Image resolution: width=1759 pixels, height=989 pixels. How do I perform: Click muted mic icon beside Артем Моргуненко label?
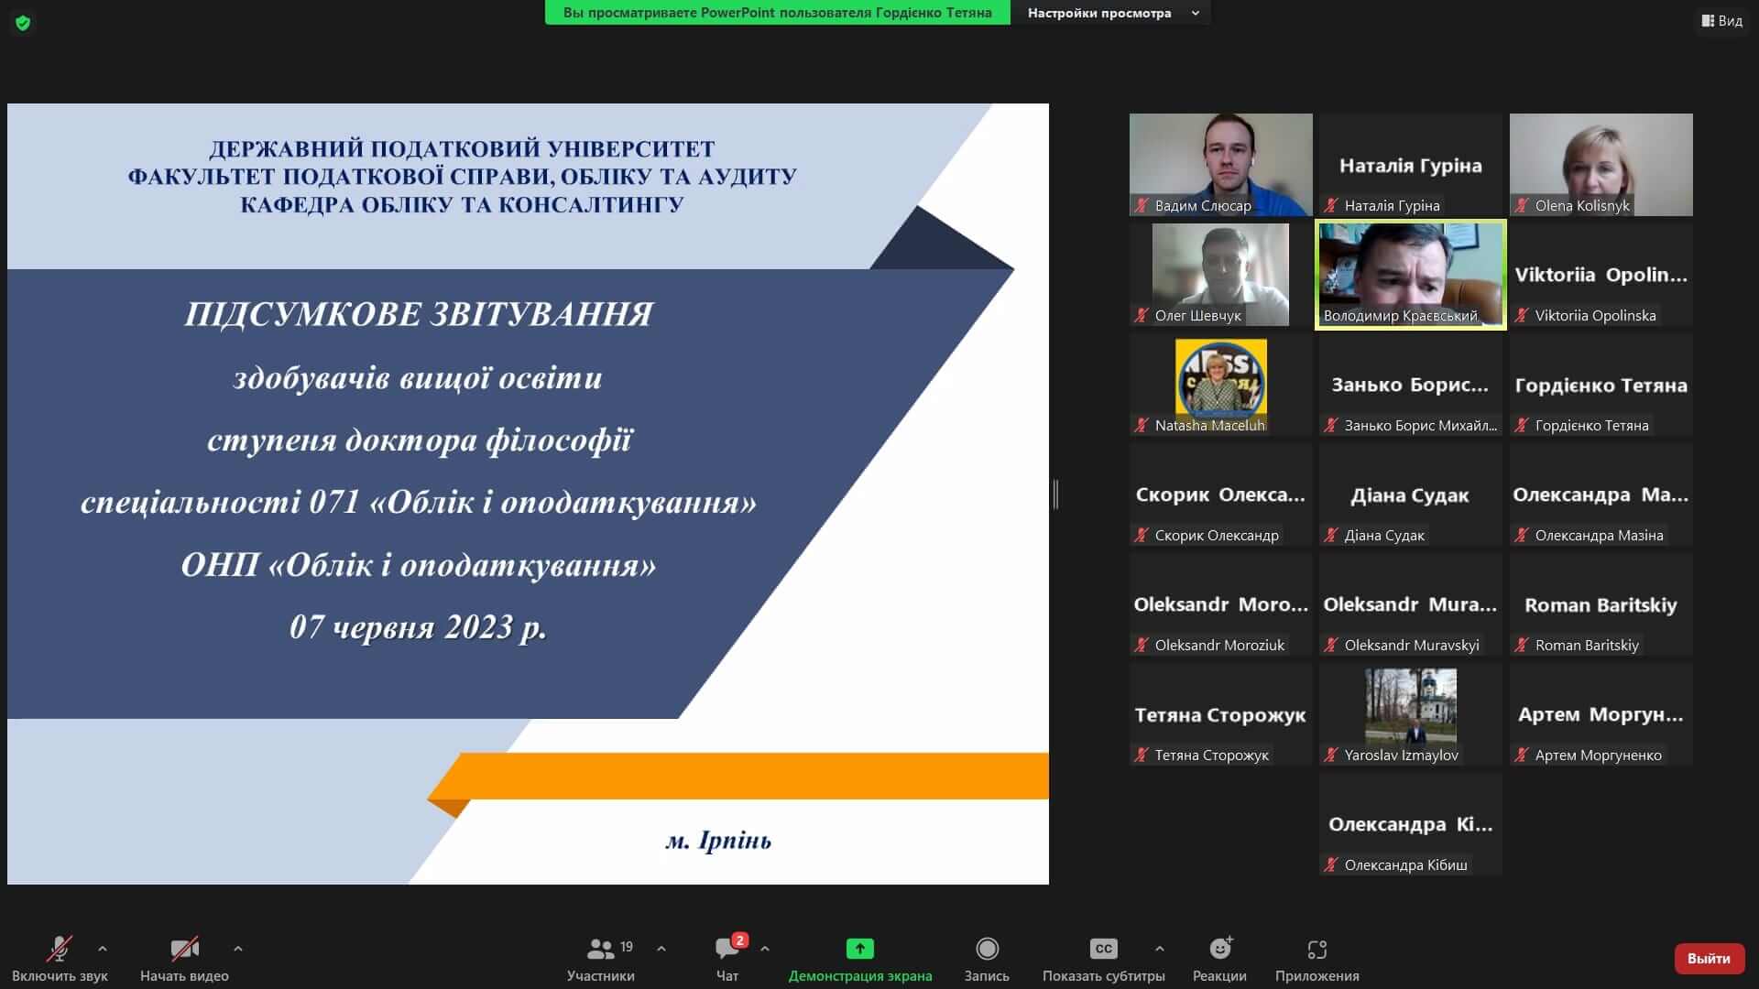[x=1522, y=755]
